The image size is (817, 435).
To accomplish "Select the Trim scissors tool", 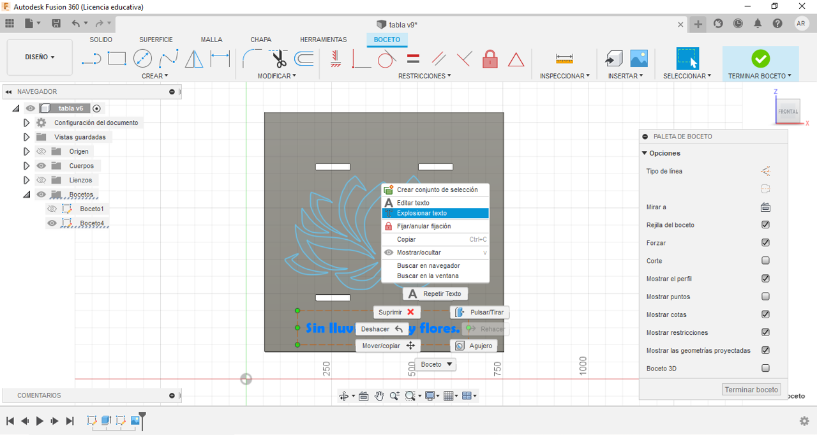I will pos(279,59).
